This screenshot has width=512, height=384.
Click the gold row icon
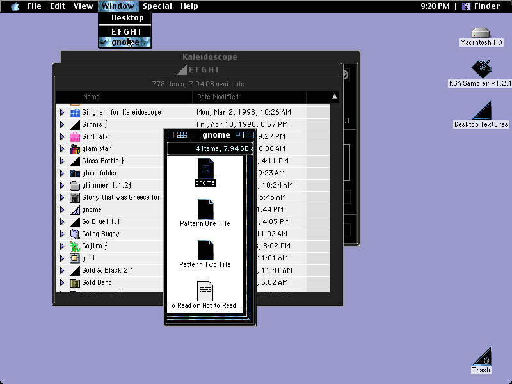pos(75,259)
